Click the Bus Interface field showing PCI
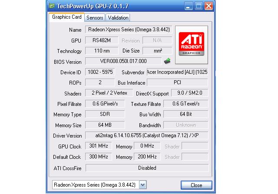 [177, 82]
